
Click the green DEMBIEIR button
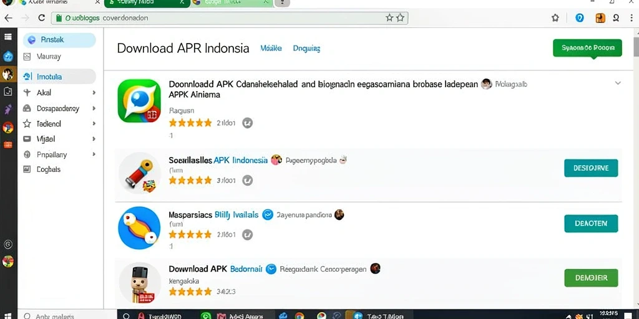click(x=591, y=278)
